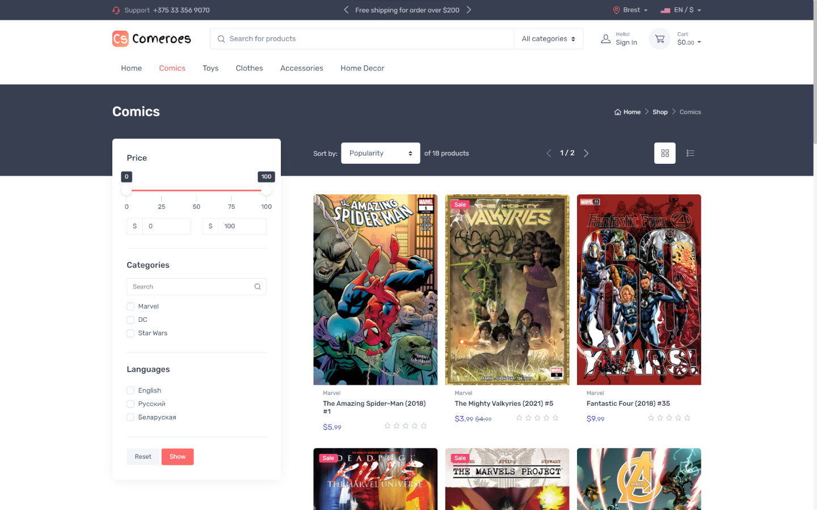Click the minimum price input field

coord(166,226)
